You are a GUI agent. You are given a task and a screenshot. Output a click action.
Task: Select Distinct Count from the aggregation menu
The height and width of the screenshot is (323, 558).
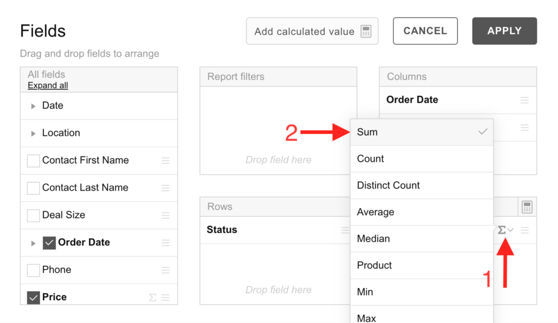(x=389, y=185)
